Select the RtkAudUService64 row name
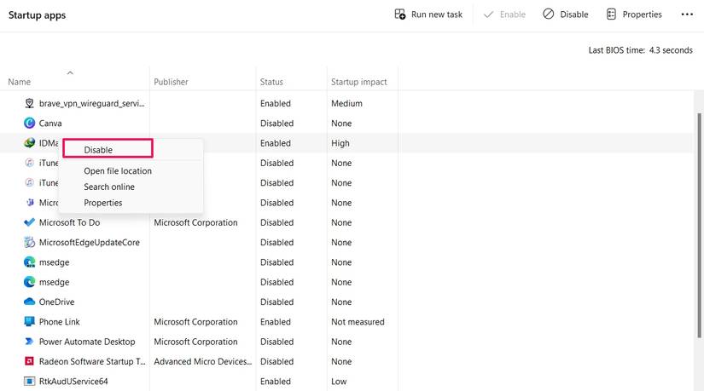The height and width of the screenshot is (391, 704). pos(73,381)
